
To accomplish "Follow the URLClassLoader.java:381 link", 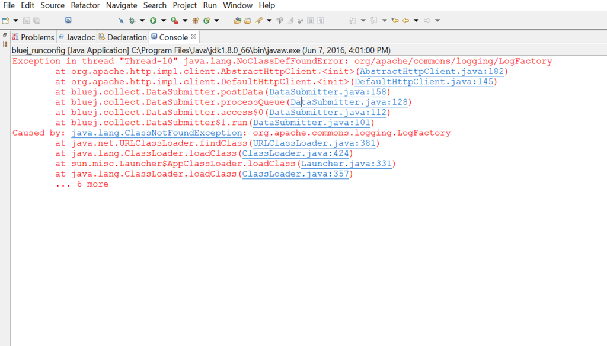I will (x=314, y=143).
